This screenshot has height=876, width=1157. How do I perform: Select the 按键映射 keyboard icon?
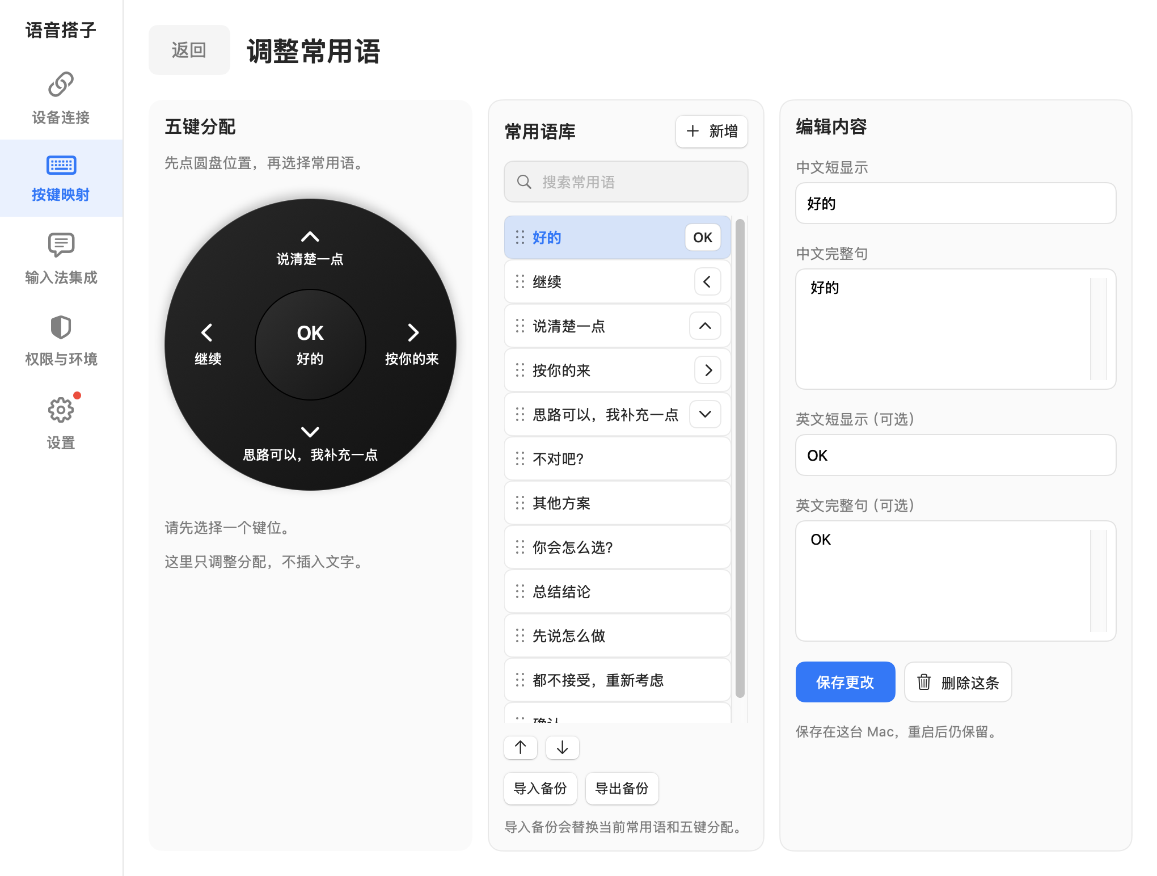61,165
